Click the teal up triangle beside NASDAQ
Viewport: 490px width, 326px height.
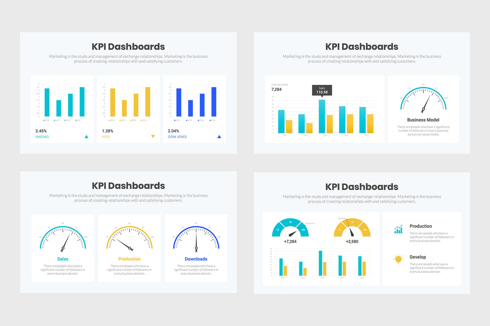(x=87, y=137)
